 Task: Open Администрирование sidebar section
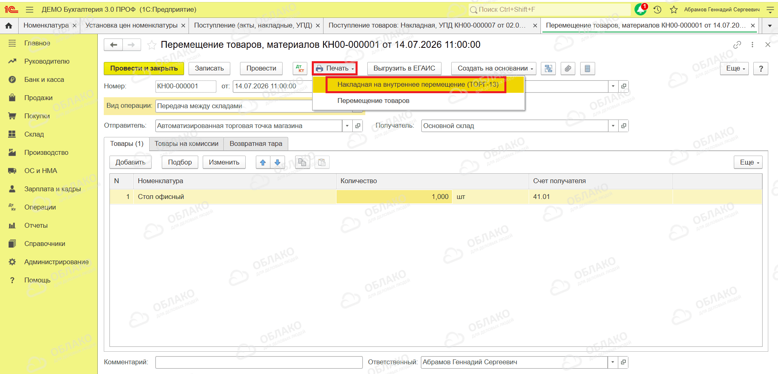tap(56, 262)
